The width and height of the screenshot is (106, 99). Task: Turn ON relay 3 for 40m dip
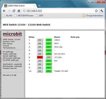40,47
